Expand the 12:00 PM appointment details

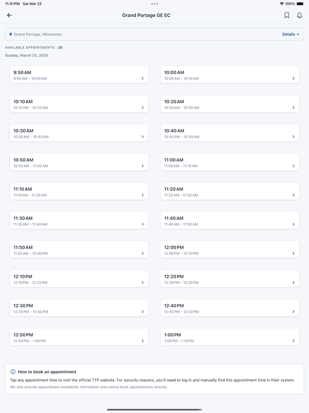point(230,249)
